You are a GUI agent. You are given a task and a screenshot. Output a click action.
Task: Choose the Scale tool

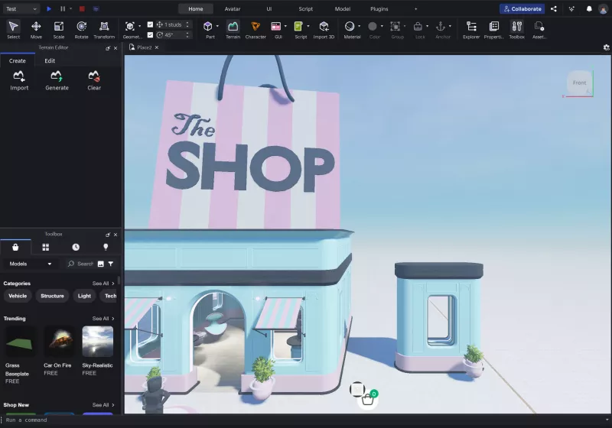click(x=59, y=29)
